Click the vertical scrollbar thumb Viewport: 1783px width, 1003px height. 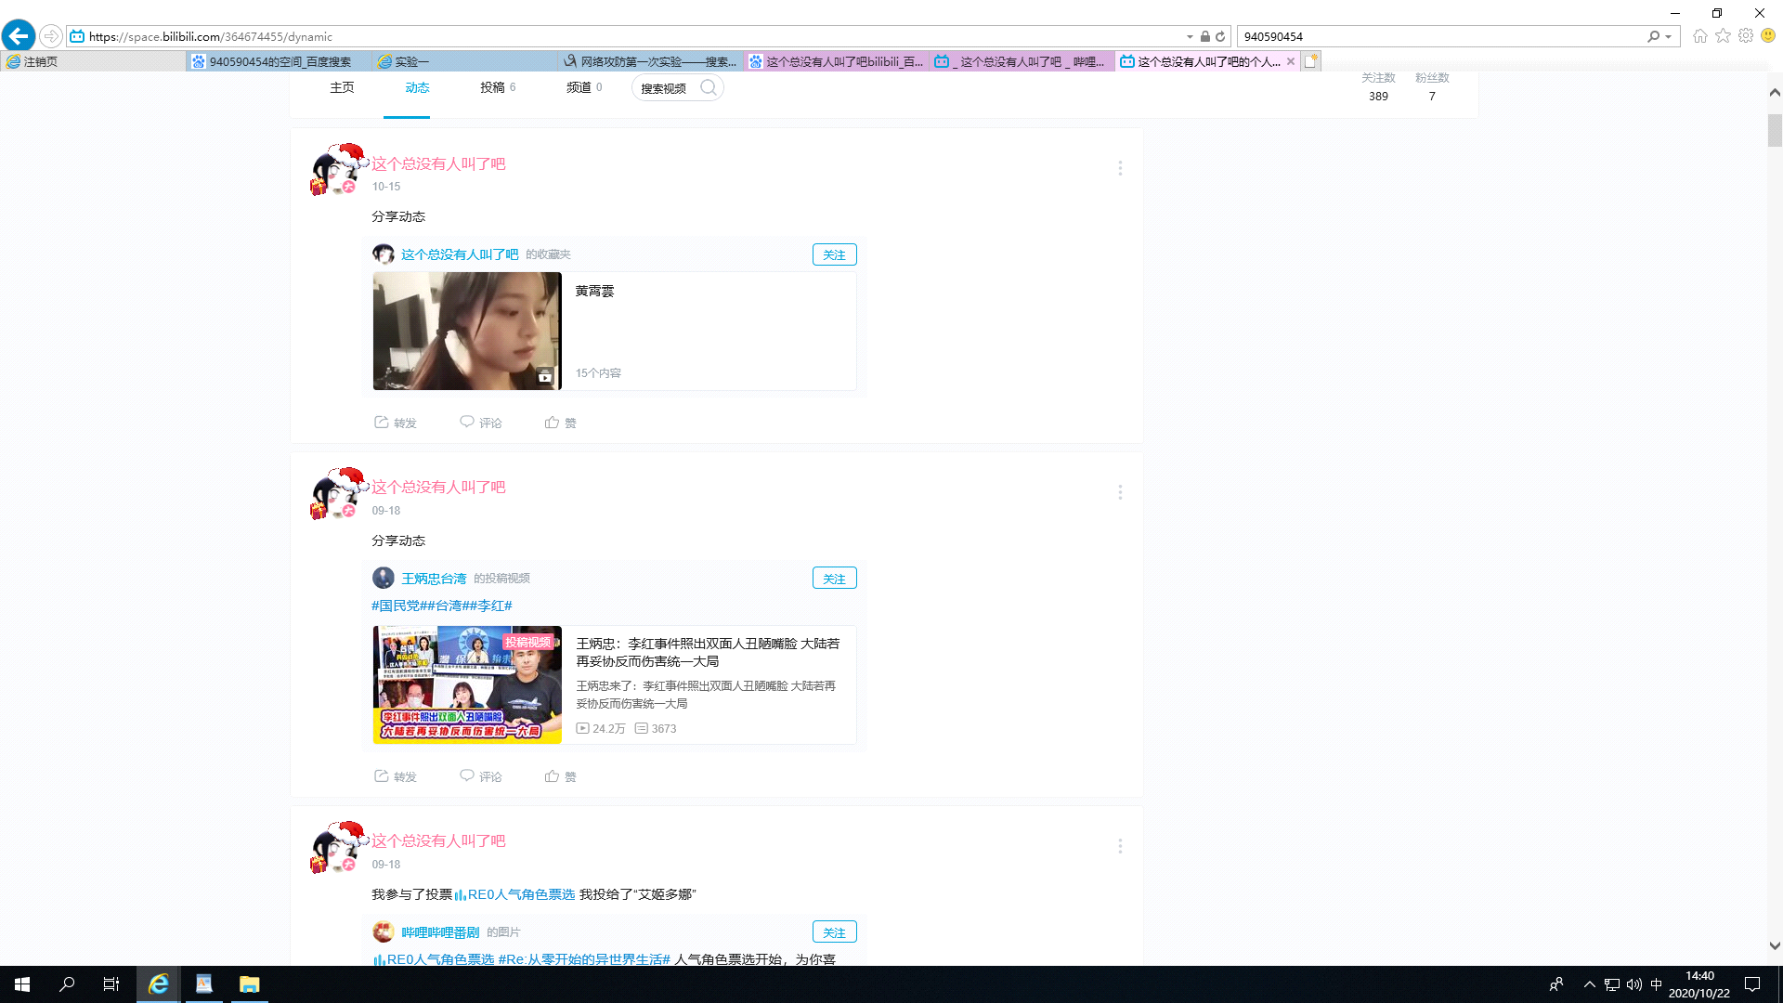(1775, 130)
